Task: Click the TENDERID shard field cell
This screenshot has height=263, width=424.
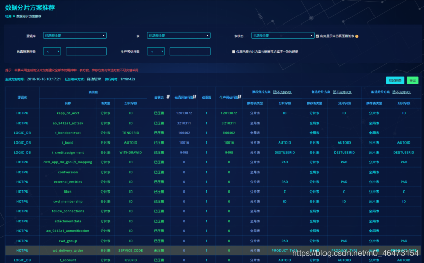Action: tap(131, 133)
